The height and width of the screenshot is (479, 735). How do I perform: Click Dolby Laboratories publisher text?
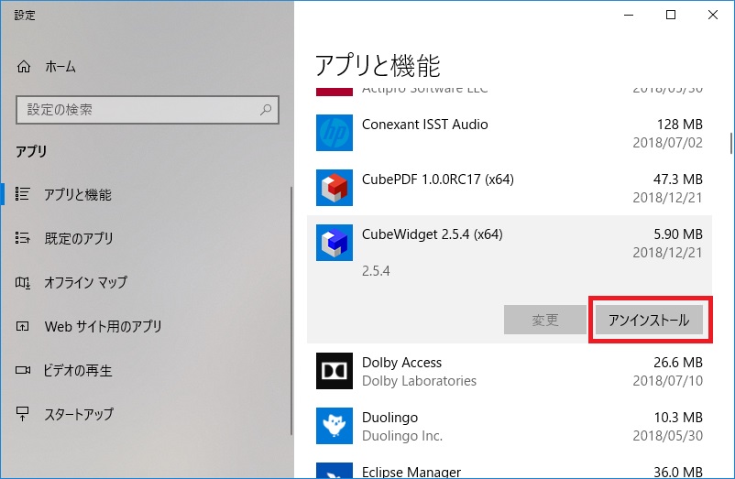pyautogui.click(x=419, y=381)
